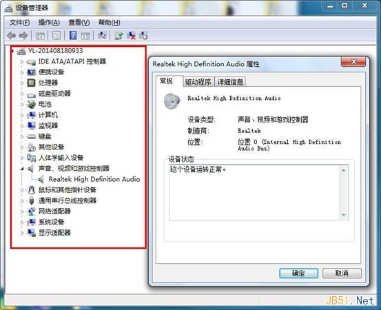
Task: Click the Forward arrow toolbar icon
Action: tap(23, 36)
